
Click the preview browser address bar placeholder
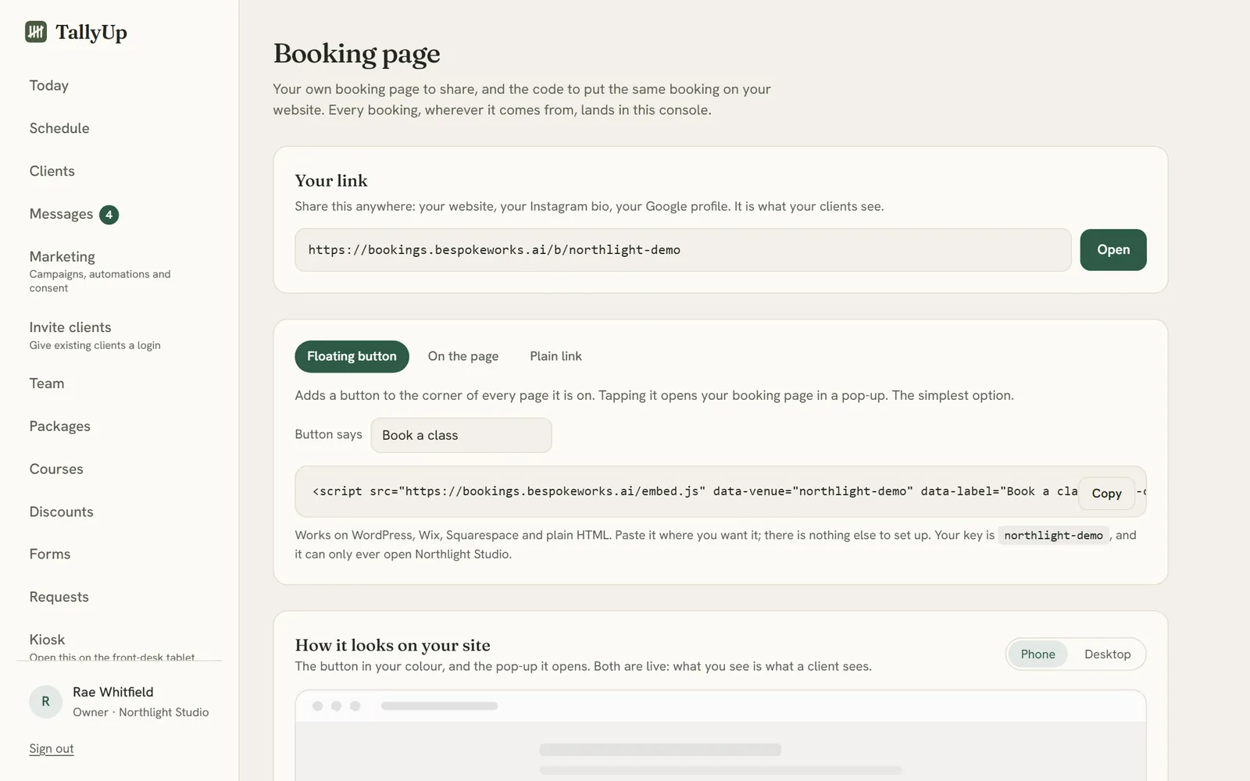(439, 706)
